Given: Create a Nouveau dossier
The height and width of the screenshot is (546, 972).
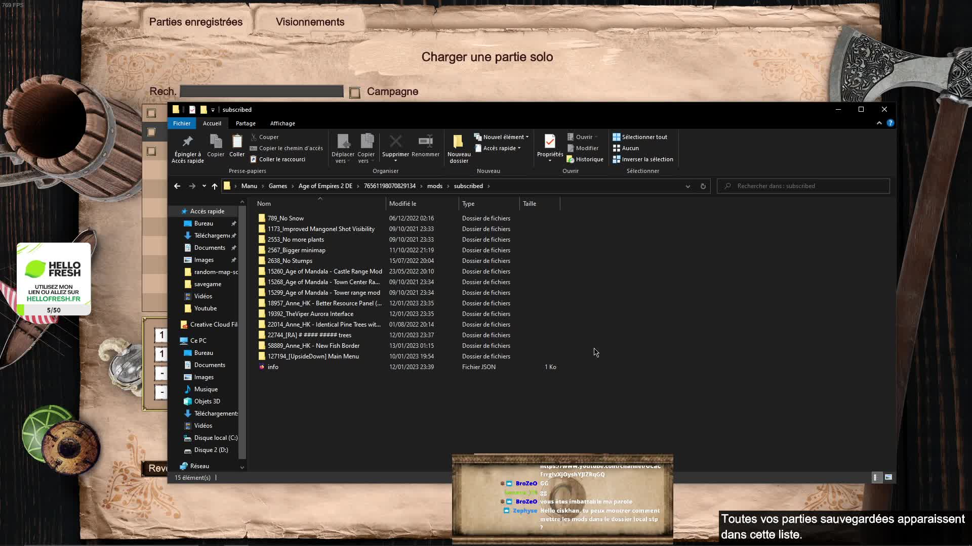Looking at the screenshot, I should [x=459, y=149].
